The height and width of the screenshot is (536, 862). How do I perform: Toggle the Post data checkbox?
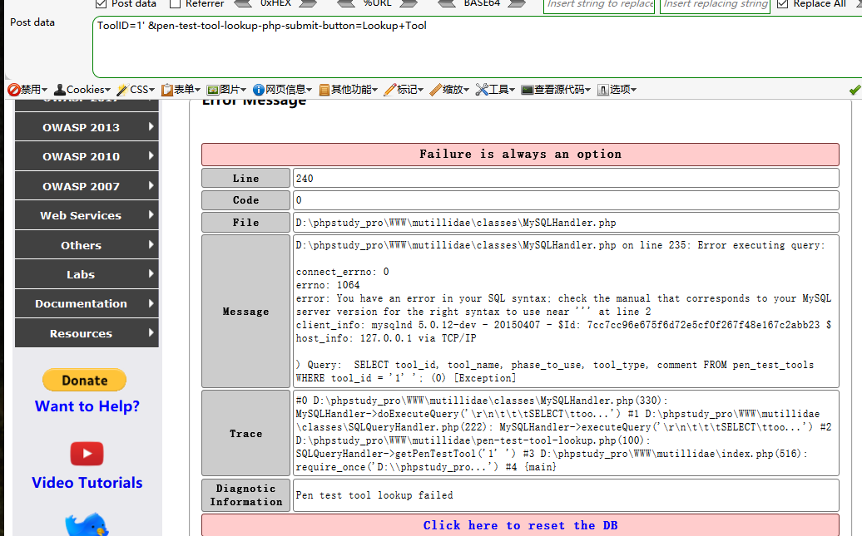[x=101, y=4]
